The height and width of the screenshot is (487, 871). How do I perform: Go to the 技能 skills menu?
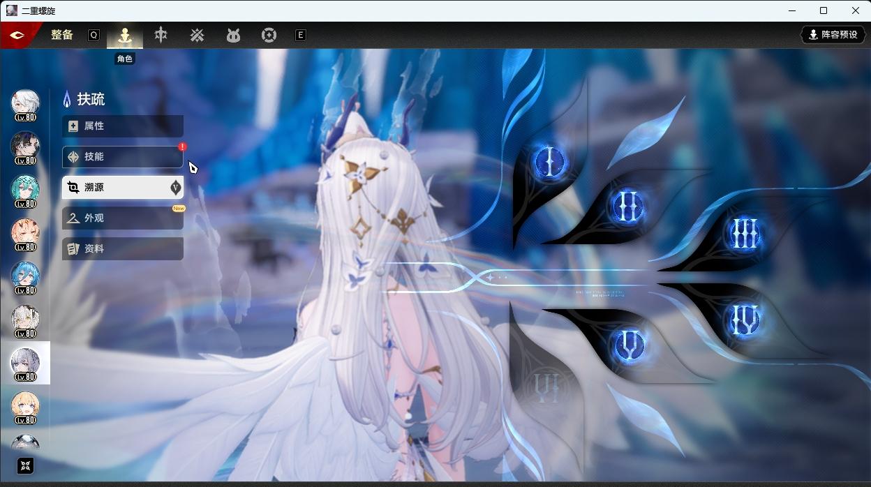[123, 157]
